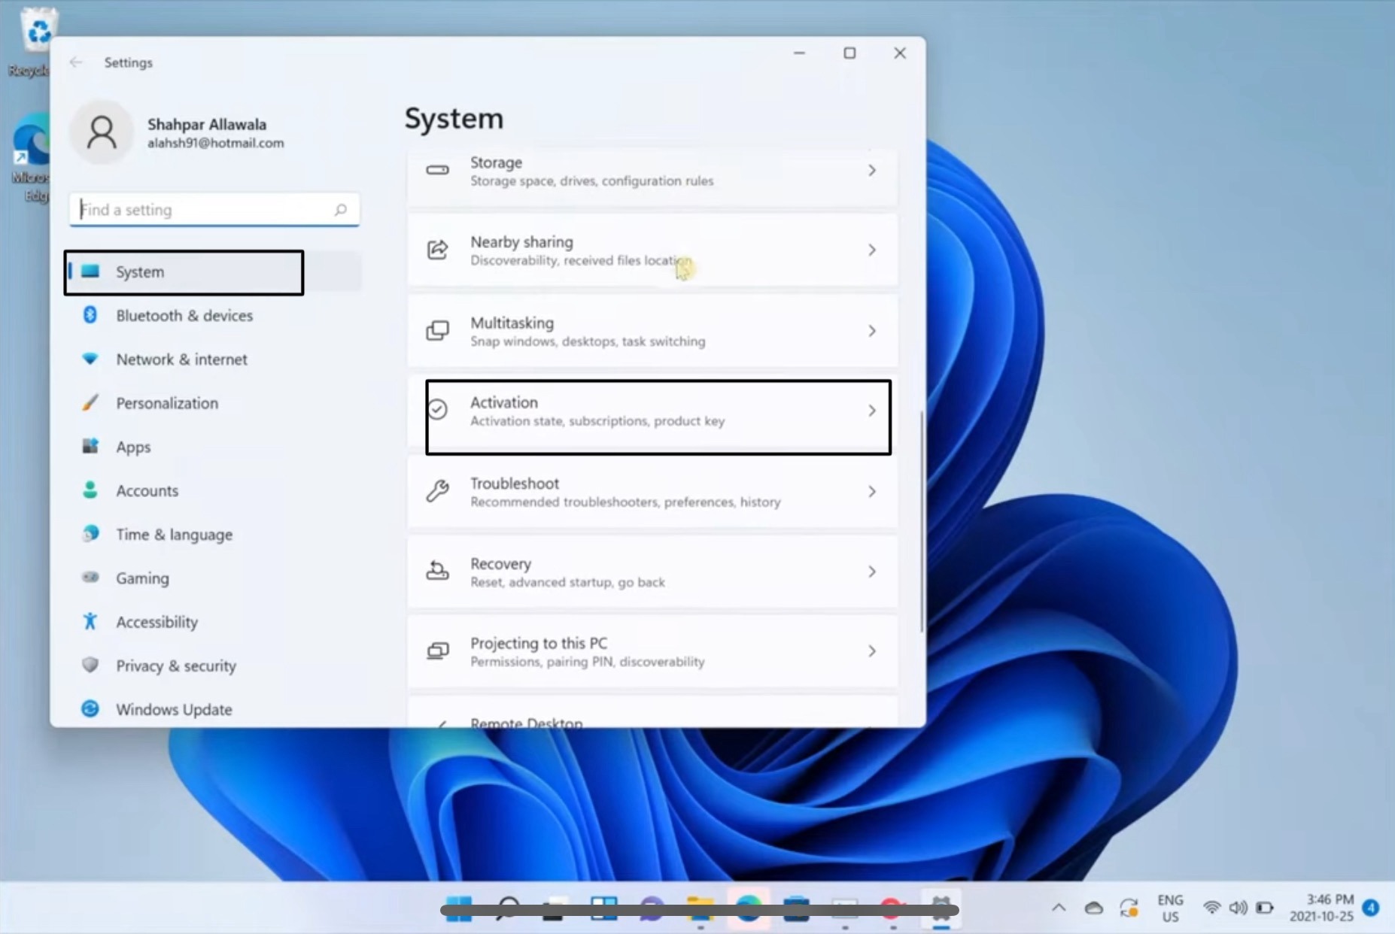This screenshot has width=1395, height=934.
Task: Click the Gaming controller icon in the sidebar
Action: (x=90, y=578)
